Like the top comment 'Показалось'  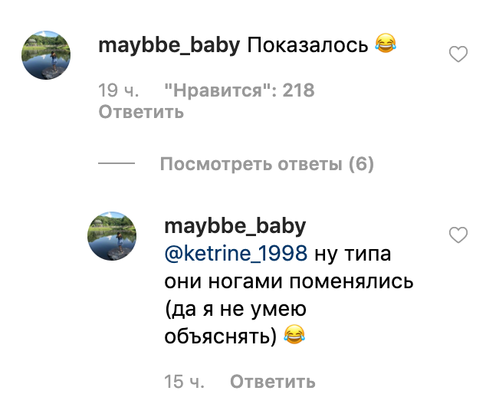click(458, 54)
